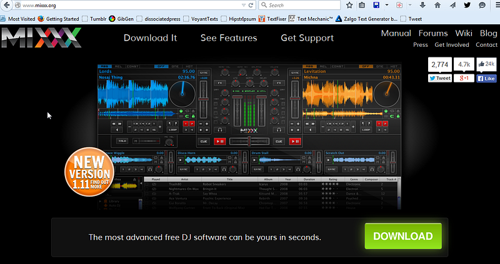Play the Disco Horn sampler

tap(181, 160)
